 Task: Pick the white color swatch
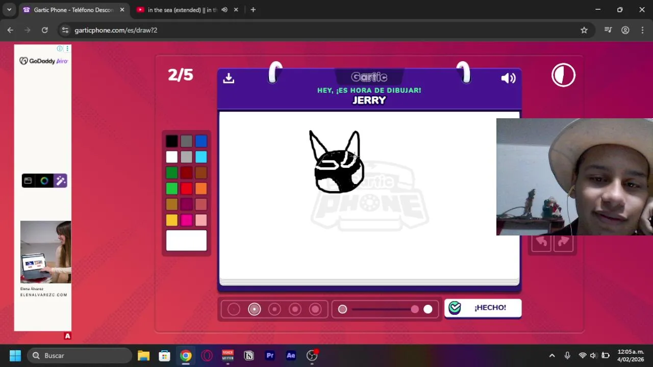(x=172, y=157)
